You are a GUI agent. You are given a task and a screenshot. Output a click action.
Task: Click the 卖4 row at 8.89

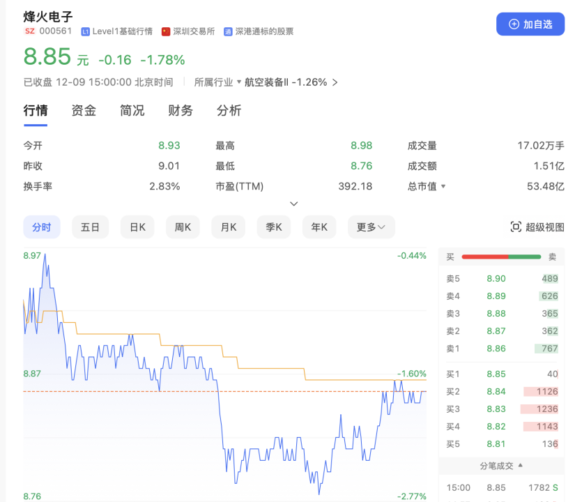[x=502, y=296]
